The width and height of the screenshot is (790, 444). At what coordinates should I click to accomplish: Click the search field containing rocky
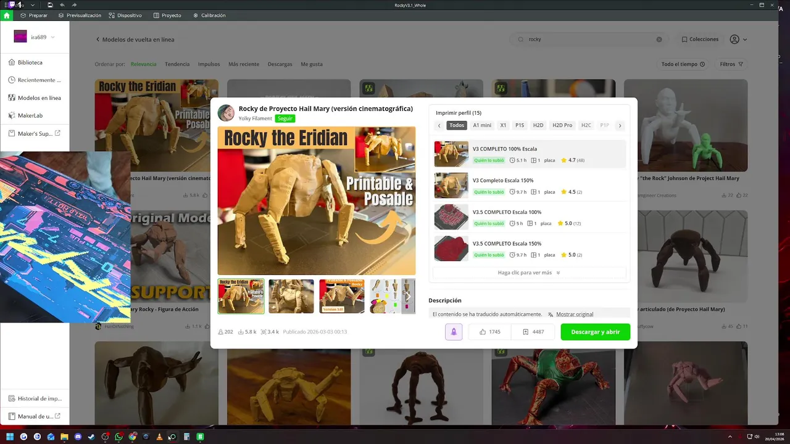click(589, 39)
